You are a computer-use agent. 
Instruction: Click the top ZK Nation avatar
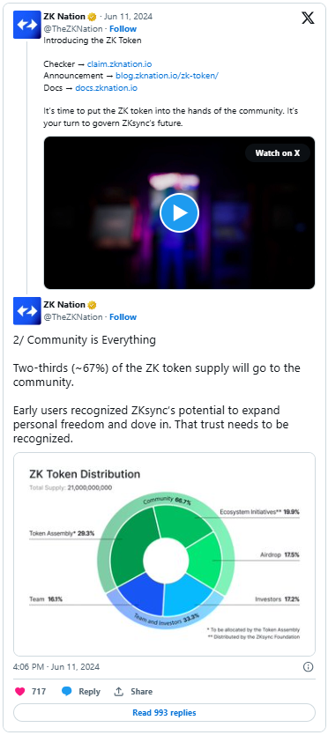pyautogui.click(x=26, y=25)
